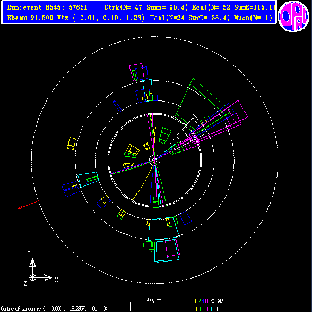Click the Run:event 8545: 57651 header text

click(x=47, y=7)
